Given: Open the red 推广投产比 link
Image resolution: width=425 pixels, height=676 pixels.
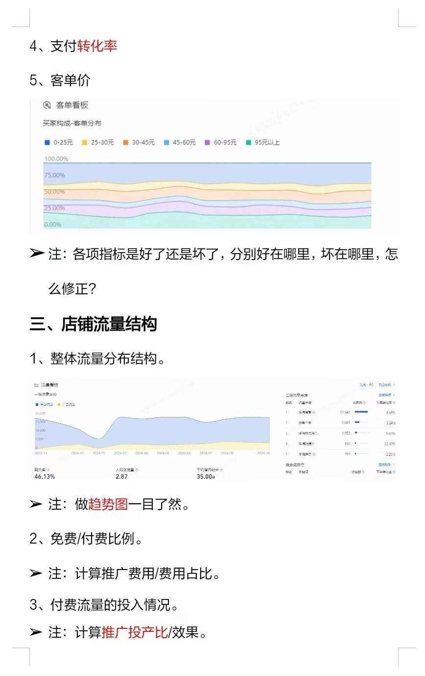Looking at the screenshot, I should tap(135, 632).
